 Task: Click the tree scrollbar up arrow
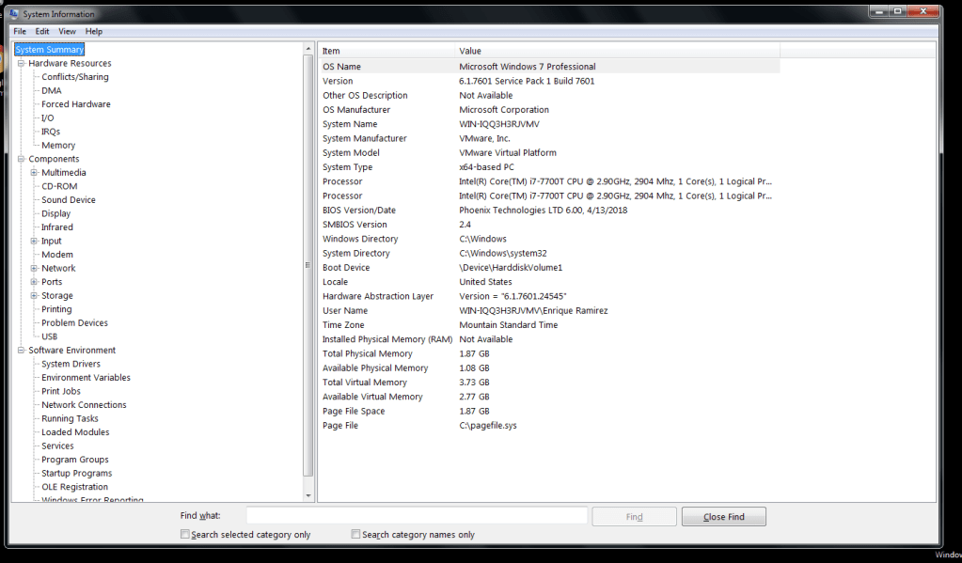click(308, 49)
